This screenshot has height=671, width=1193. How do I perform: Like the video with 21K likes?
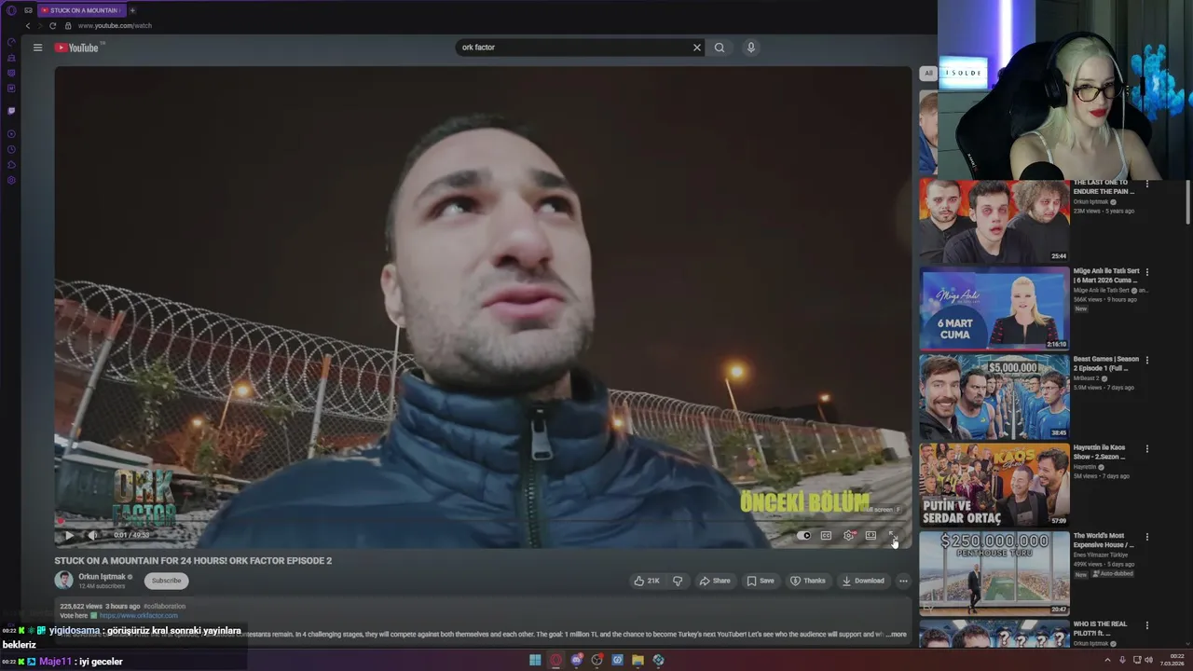tap(647, 581)
